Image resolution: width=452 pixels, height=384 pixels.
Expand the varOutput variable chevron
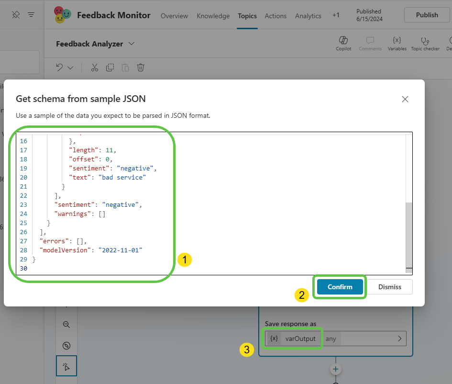(x=399, y=339)
